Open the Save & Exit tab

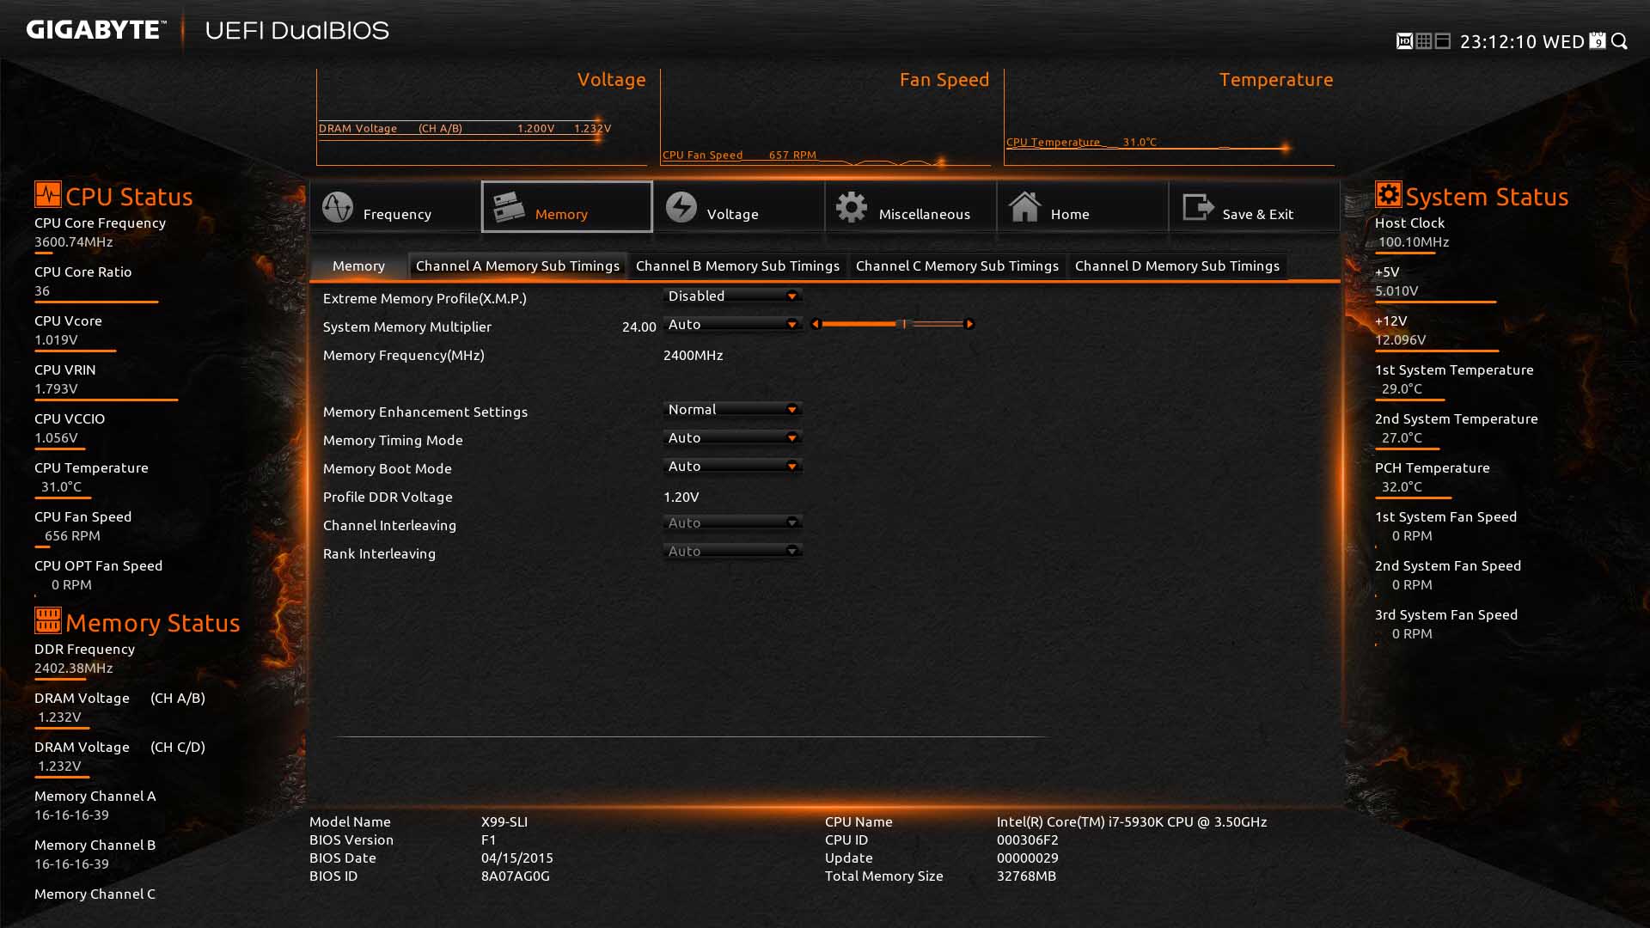tap(1255, 207)
